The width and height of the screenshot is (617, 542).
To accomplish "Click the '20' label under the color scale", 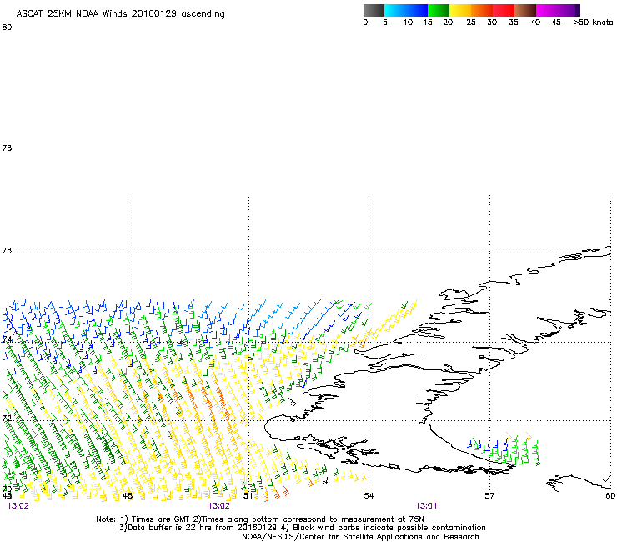I will (448, 23).
